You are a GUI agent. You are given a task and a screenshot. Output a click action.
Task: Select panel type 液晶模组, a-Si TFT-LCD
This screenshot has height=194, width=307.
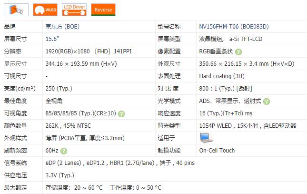coord(231,39)
